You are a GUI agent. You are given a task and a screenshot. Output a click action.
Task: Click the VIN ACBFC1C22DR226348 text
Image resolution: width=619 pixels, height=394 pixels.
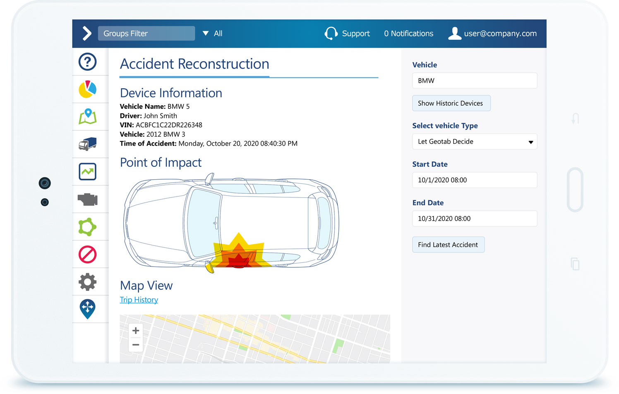(161, 125)
